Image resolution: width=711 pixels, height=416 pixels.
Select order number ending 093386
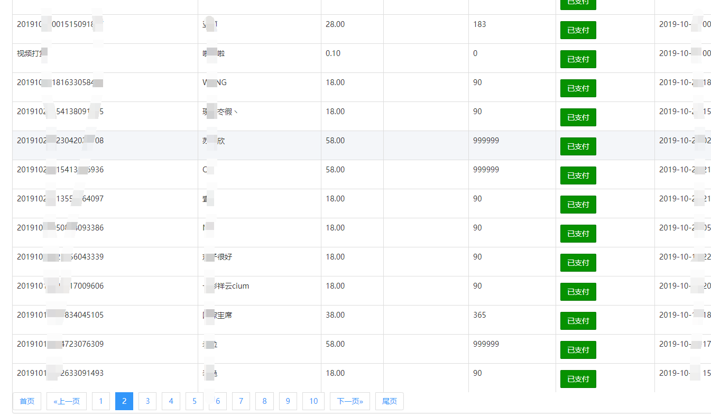60,228
